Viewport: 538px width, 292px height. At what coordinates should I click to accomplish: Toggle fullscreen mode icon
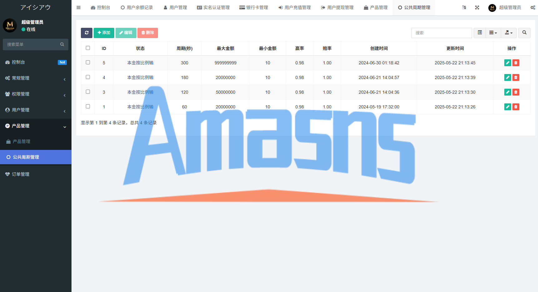coord(477,7)
